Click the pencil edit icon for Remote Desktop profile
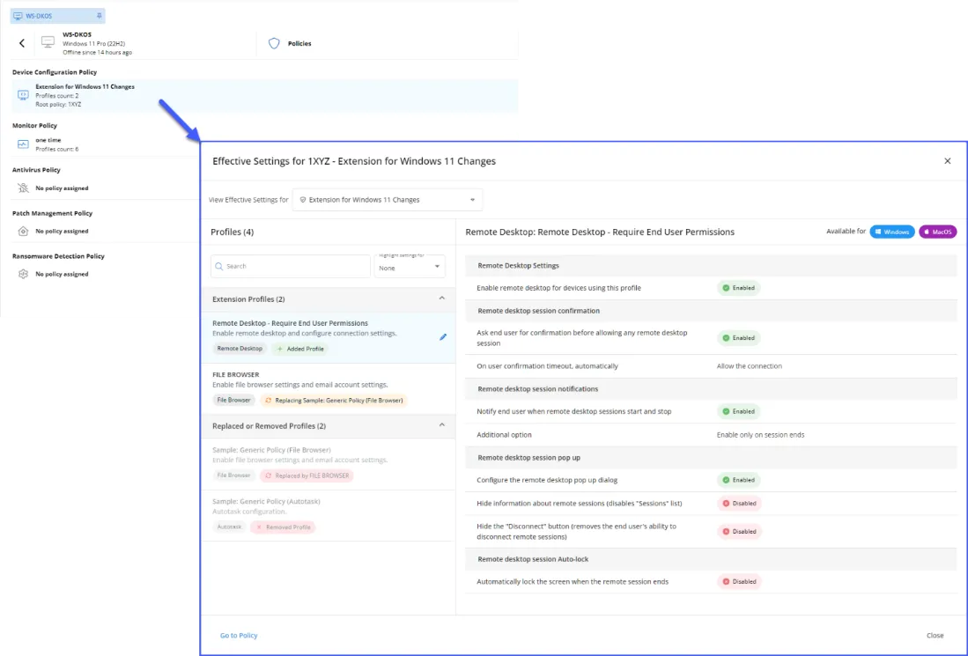968x656 pixels. coord(443,336)
